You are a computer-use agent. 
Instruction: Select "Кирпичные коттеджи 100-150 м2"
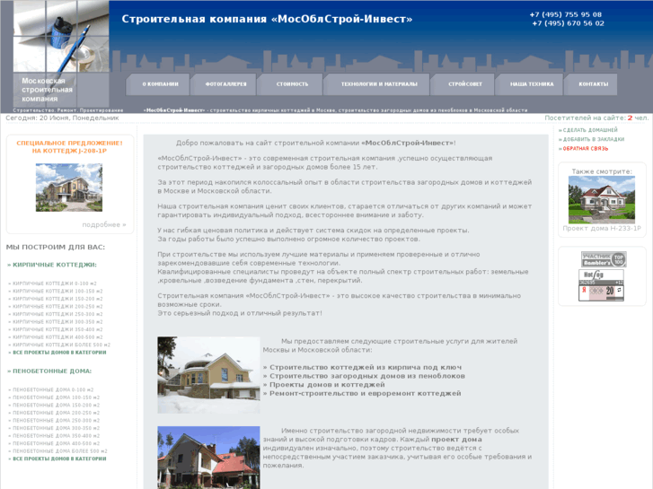coord(57,292)
